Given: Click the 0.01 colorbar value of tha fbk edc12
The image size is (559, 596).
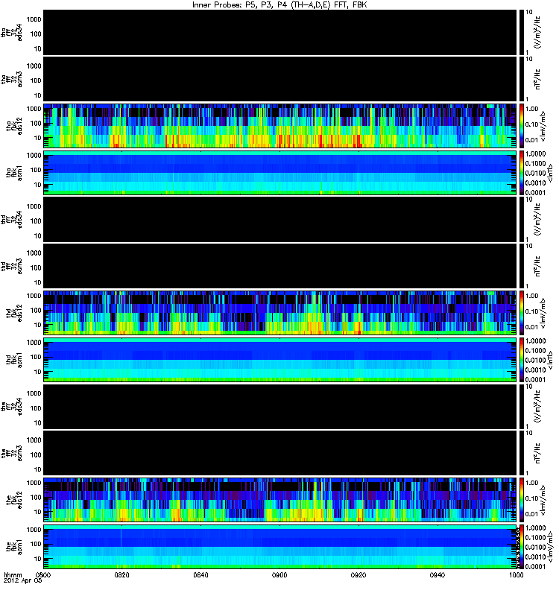Looking at the screenshot, I should pyautogui.click(x=532, y=140).
